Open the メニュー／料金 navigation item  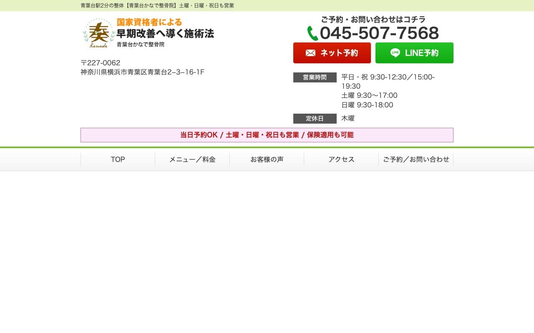click(x=192, y=159)
